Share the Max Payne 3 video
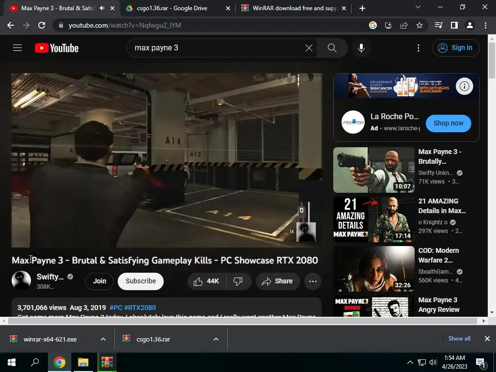This screenshot has height=372, width=496. [278, 281]
